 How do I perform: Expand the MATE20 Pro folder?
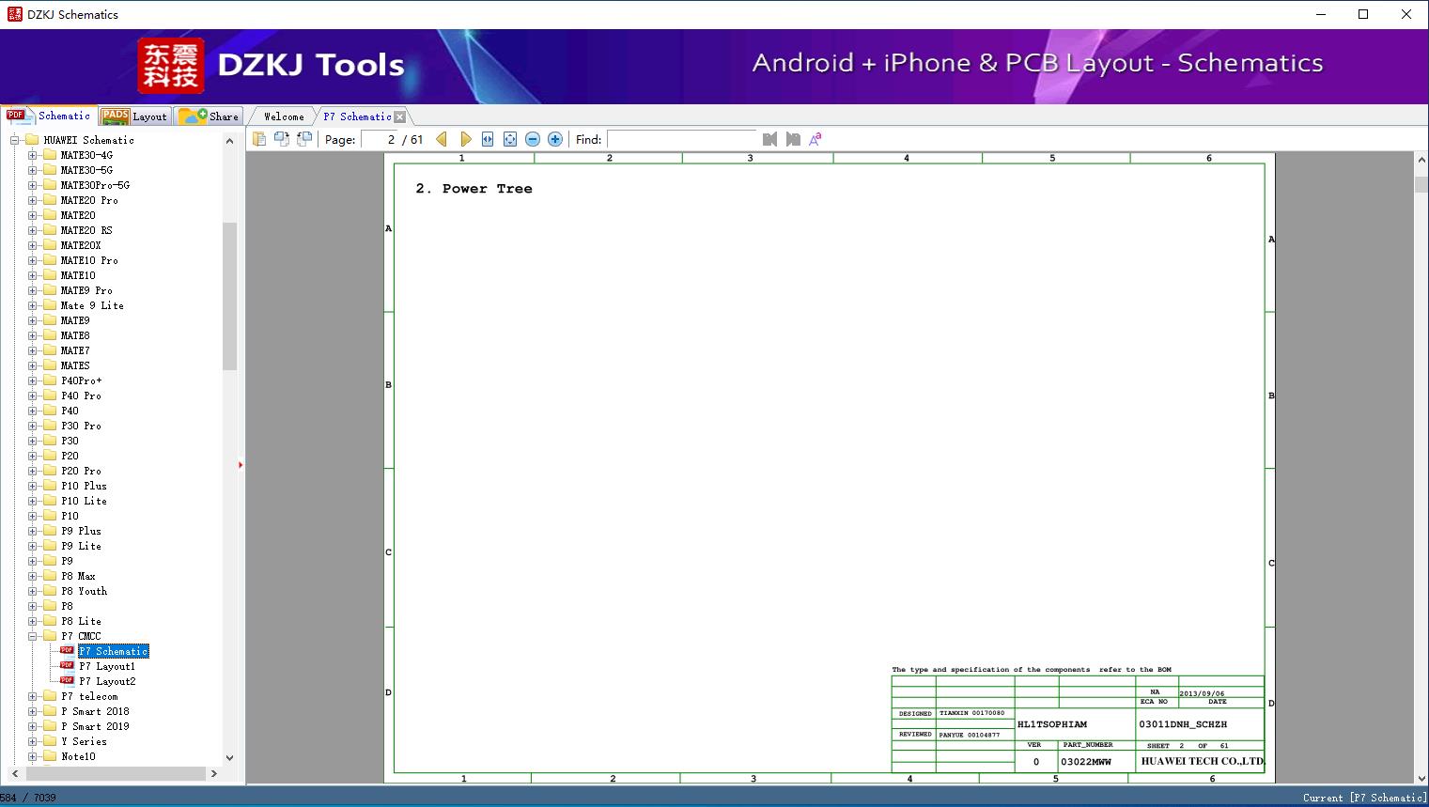33,200
